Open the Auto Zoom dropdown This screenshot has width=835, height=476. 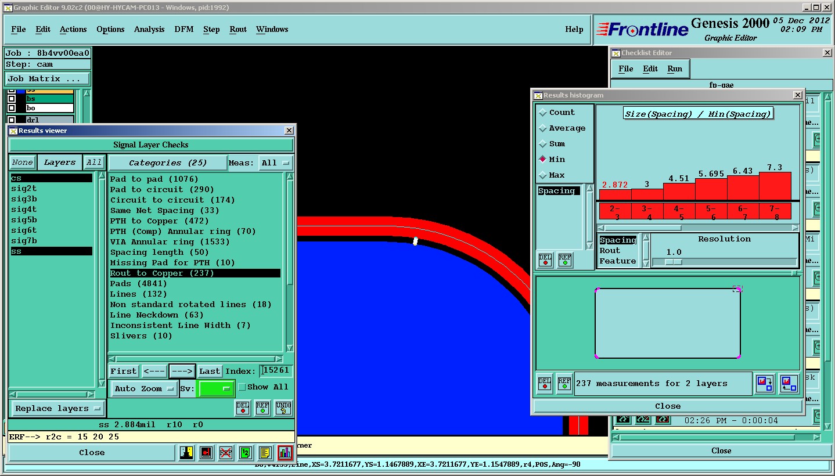145,389
